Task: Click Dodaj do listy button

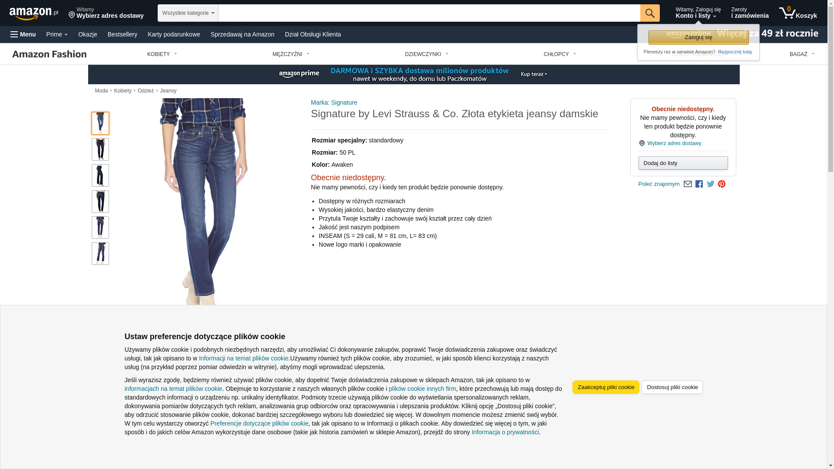Action: (683, 163)
